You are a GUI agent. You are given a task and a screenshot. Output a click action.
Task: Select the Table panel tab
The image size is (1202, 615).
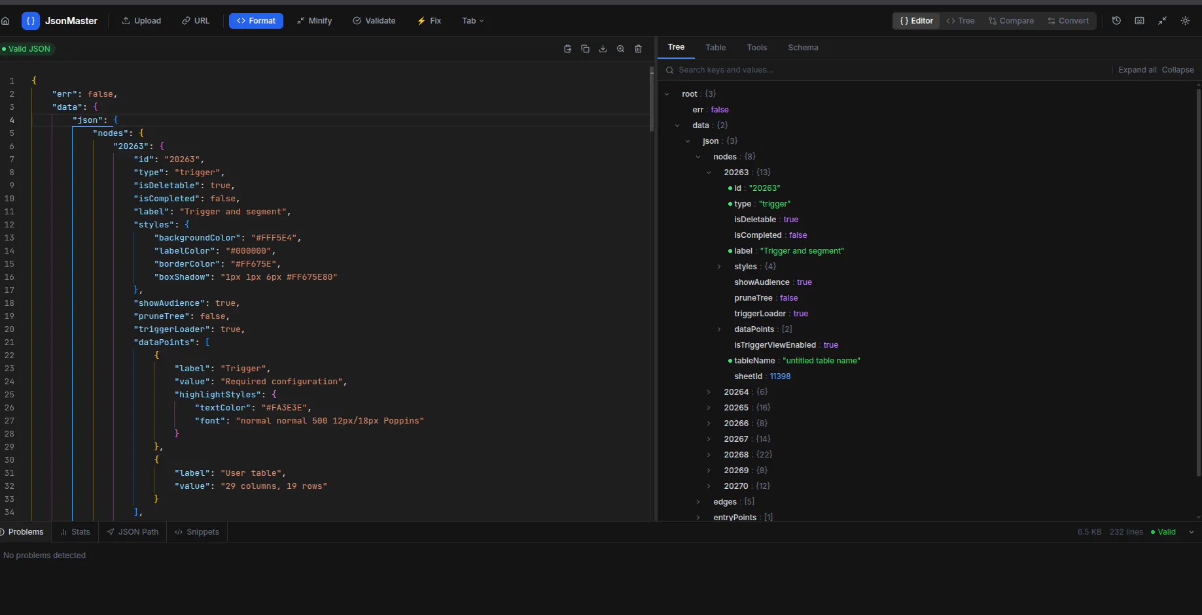tap(715, 48)
